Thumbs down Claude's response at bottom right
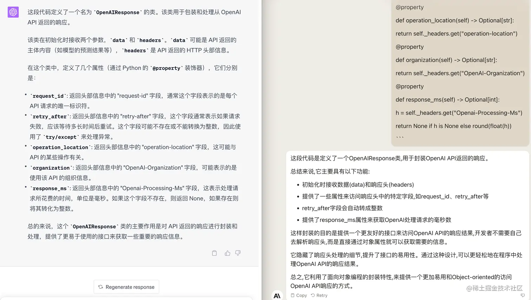Viewport: 531px width, 300px height. point(523,295)
